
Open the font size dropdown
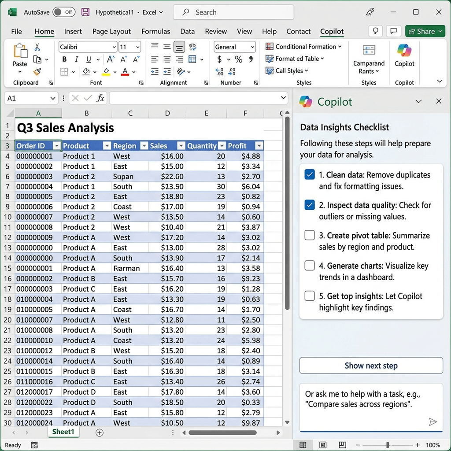point(138,47)
